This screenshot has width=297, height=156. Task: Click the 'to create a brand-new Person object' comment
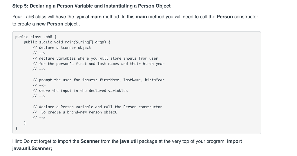[x=75, y=112]
